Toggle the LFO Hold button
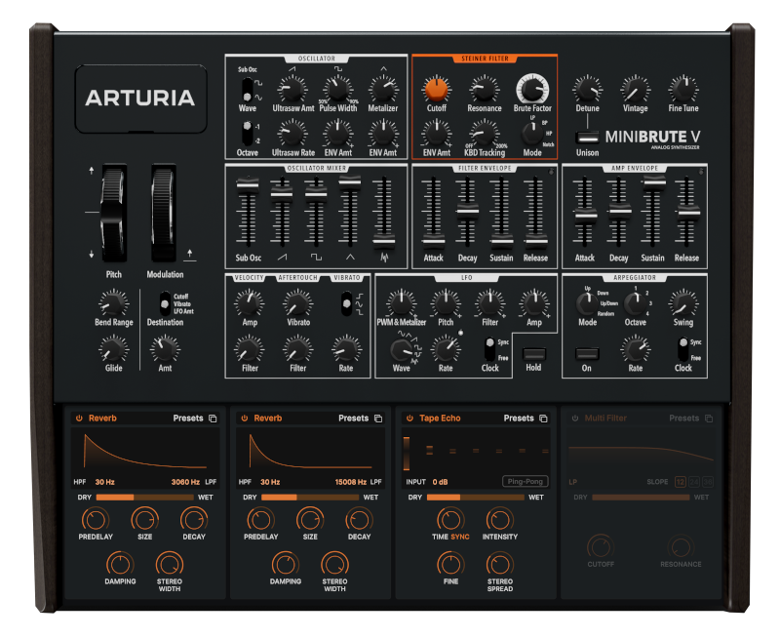 [x=533, y=354]
